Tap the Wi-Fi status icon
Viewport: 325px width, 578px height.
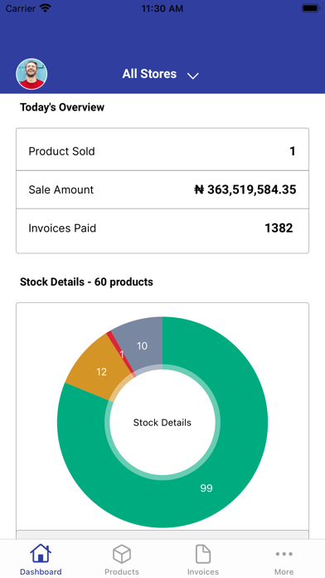[46, 8]
